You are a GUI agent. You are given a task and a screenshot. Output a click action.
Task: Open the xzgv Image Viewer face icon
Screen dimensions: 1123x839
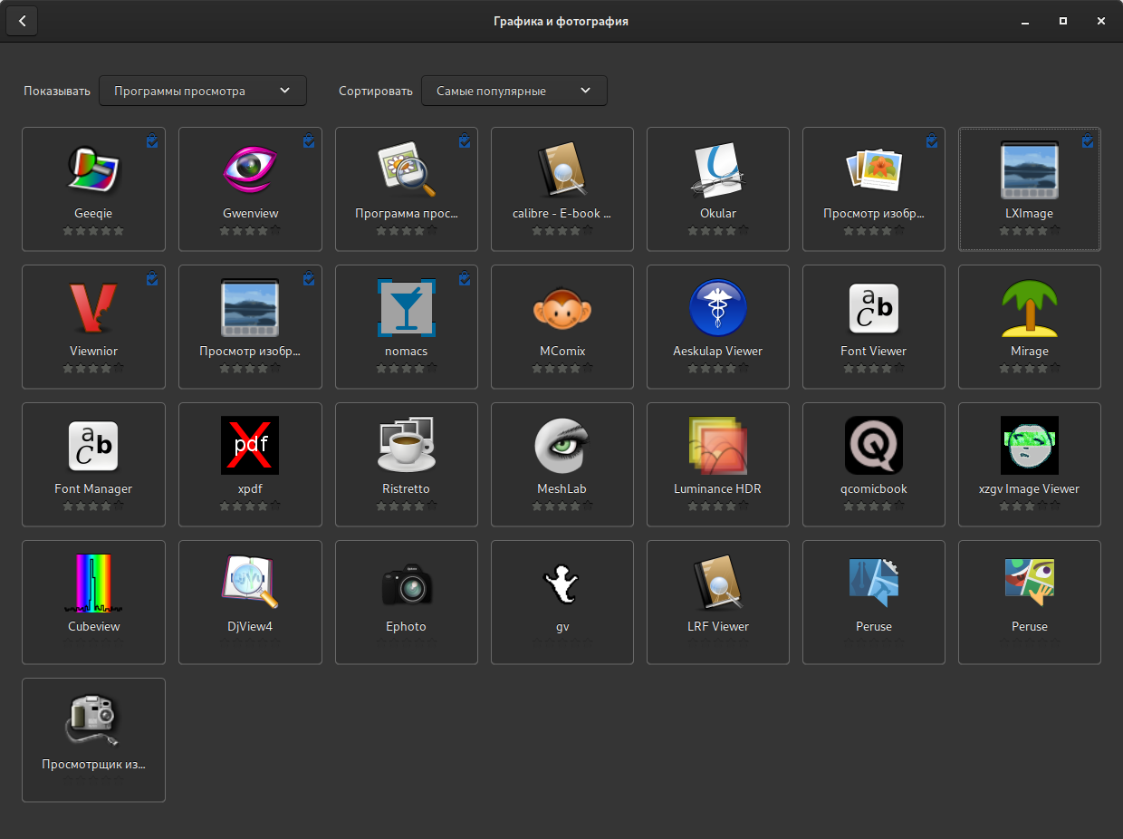click(x=1030, y=444)
